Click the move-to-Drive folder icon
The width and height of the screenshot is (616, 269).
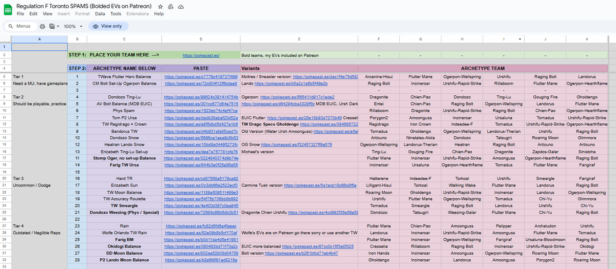[171, 6]
